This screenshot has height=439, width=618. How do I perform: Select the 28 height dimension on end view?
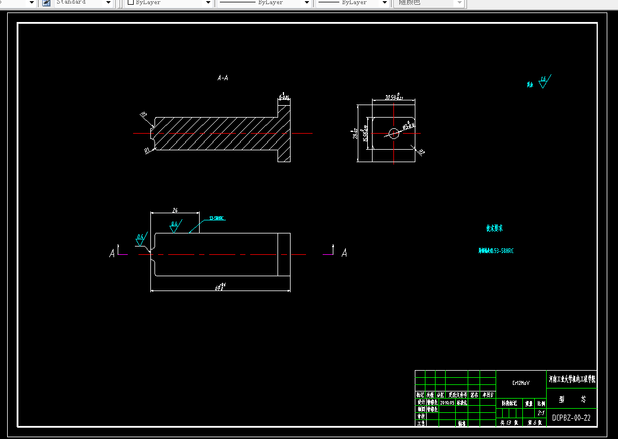point(355,134)
